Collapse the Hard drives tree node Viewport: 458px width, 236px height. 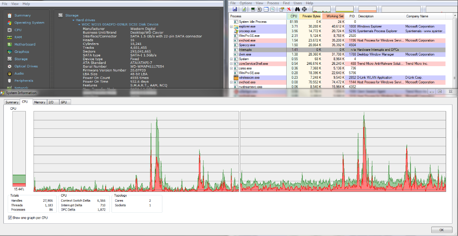[x=73, y=20]
